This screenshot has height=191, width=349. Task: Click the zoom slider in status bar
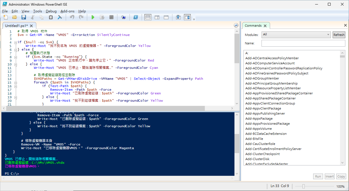click(x=303, y=186)
